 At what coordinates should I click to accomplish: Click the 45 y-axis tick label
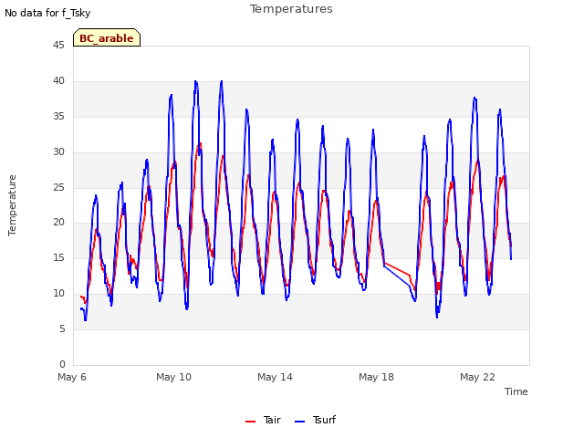click(x=58, y=46)
